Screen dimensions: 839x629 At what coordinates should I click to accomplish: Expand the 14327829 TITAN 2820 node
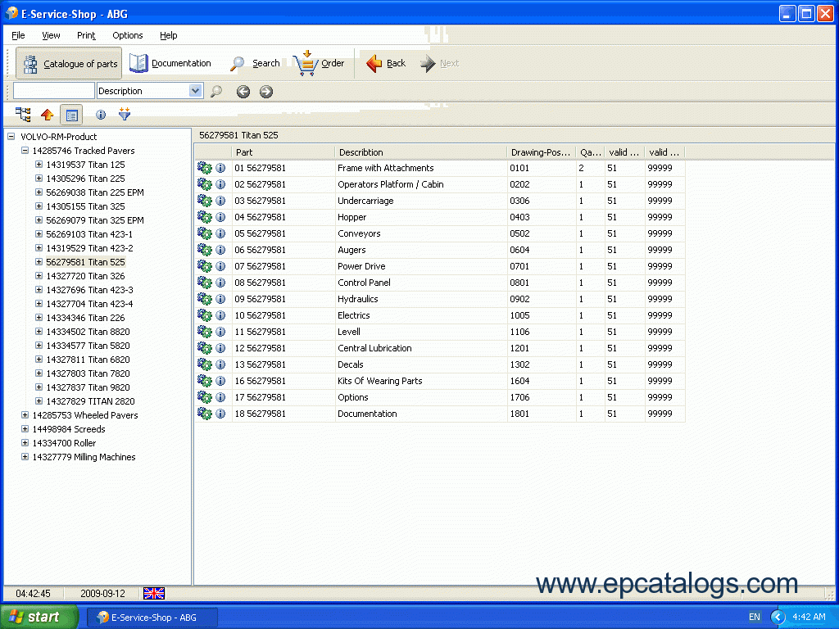pyautogui.click(x=39, y=400)
